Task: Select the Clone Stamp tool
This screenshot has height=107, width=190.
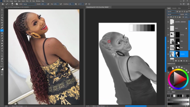Action: [2, 33]
